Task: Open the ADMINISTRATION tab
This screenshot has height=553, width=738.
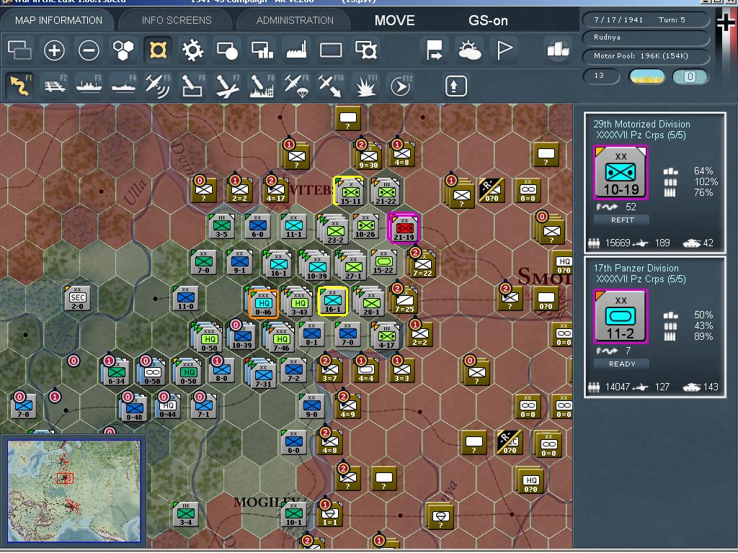Action: pos(295,20)
